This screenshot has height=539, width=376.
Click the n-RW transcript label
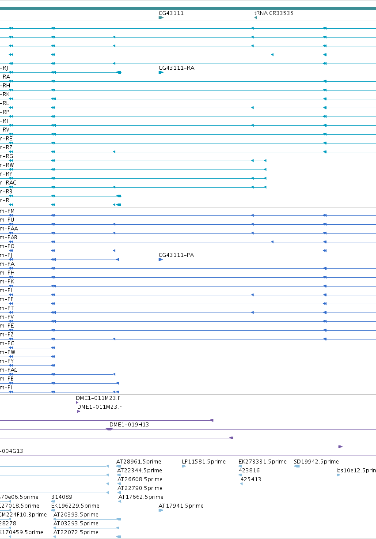click(7, 165)
